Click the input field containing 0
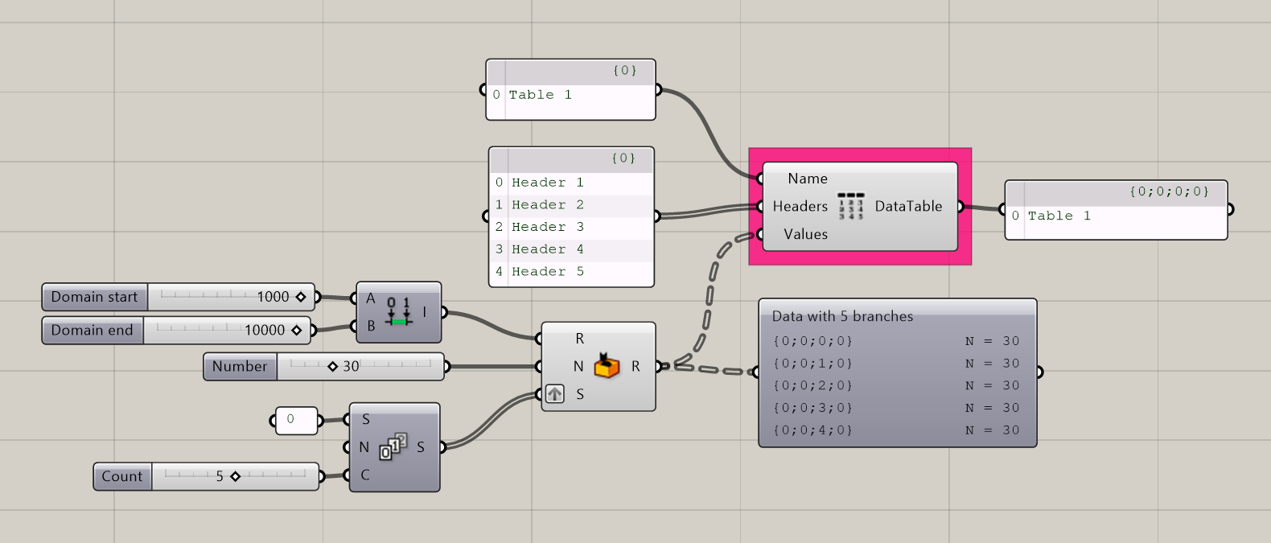 tap(296, 420)
